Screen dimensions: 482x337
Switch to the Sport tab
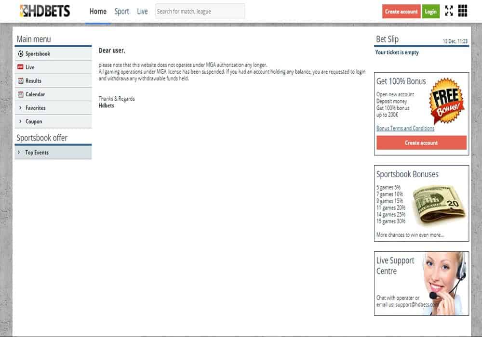pos(122,12)
